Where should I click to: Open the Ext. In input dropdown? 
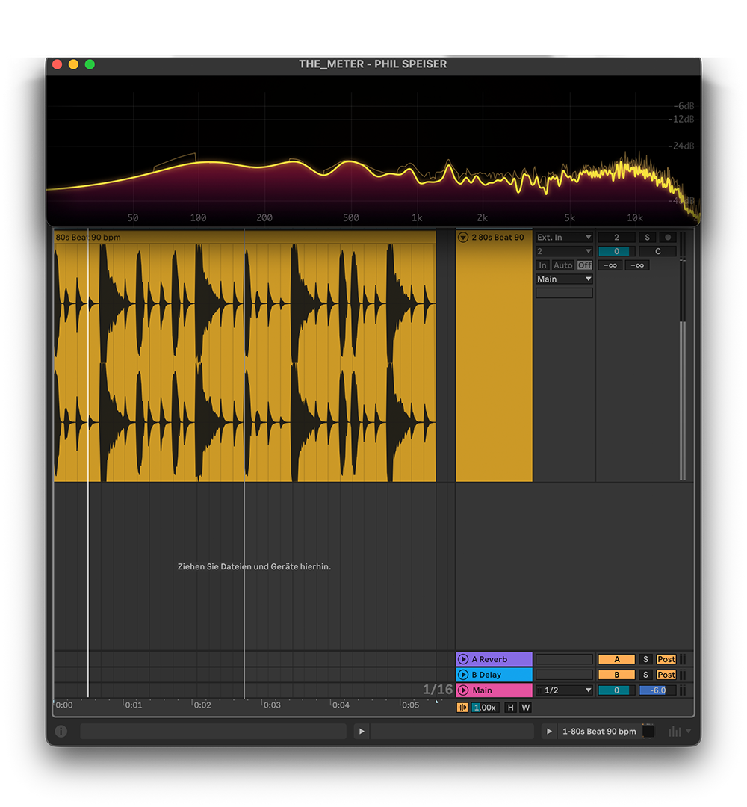click(564, 237)
